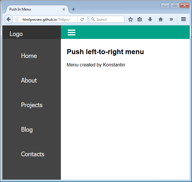
Task: Close the Push In Menu tab
Action: (64, 9)
